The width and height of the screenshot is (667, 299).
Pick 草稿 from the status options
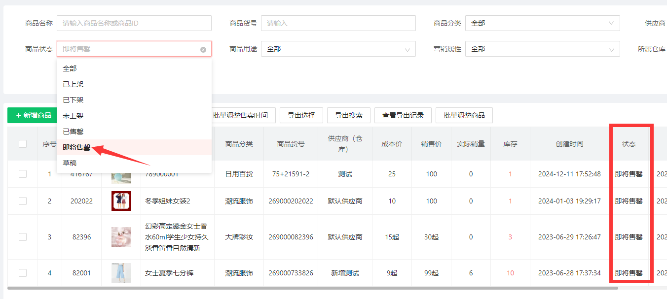(70, 163)
